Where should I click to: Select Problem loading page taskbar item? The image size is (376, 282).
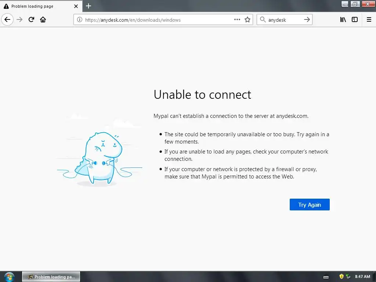(x=51, y=277)
